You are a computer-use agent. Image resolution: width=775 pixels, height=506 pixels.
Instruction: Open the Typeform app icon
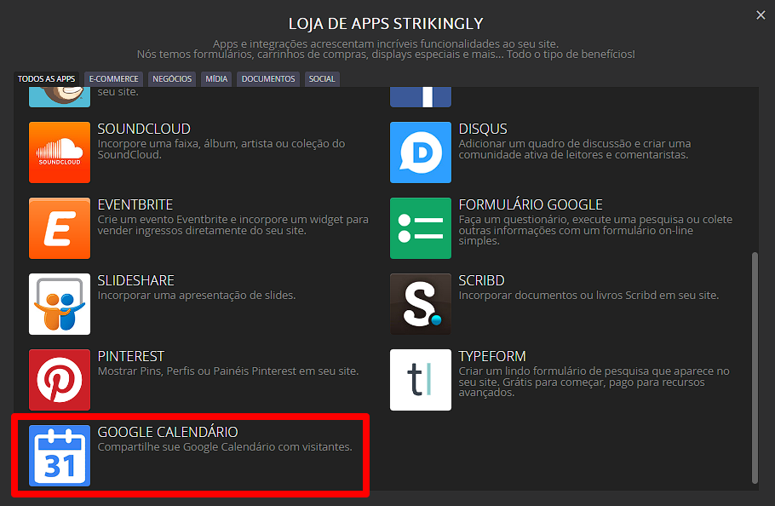tap(421, 380)
